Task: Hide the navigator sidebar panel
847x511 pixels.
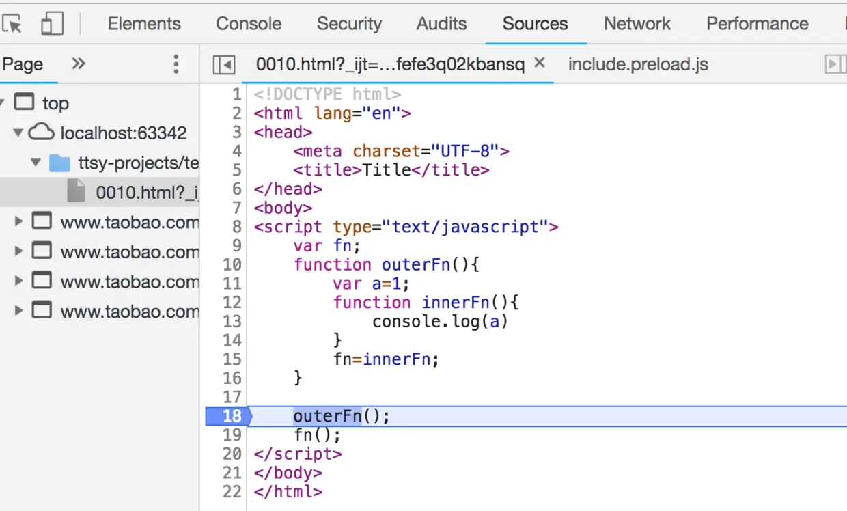Action: [224, 65]
